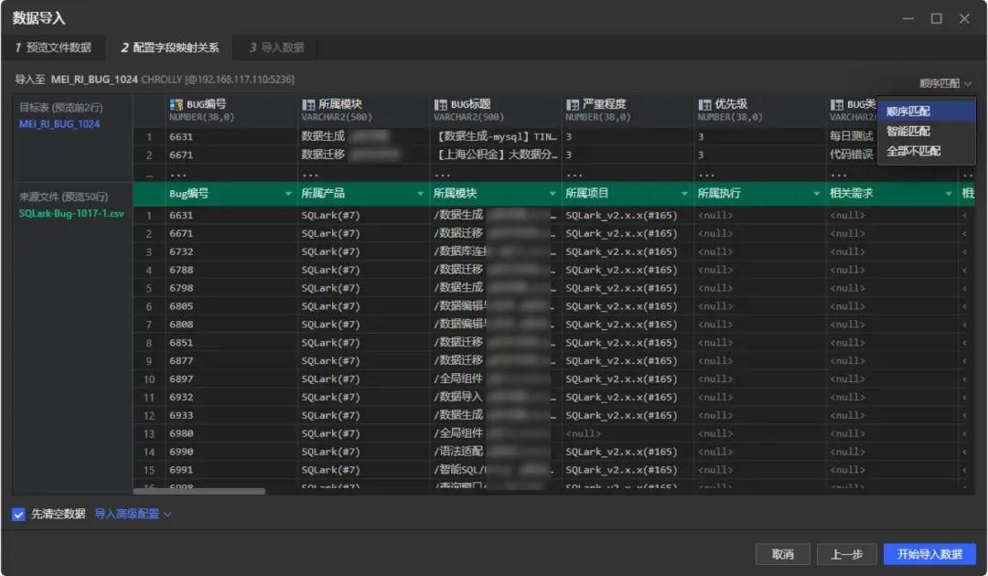
Task: Toggle the 先清空数据 checkbox
Action: 18,515
